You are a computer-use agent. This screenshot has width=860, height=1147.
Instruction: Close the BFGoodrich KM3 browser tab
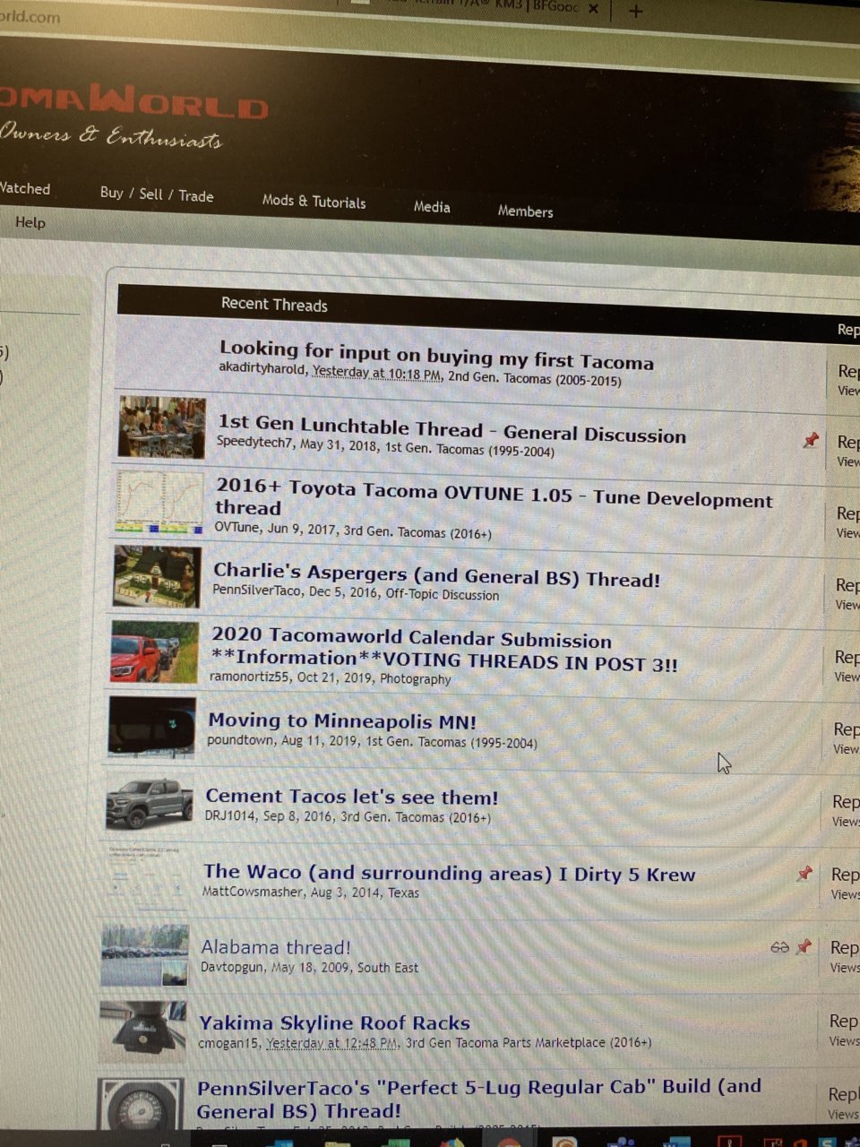(593, 8)
